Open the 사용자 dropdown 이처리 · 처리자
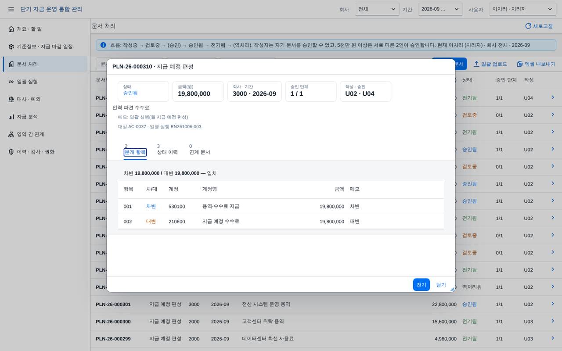562x351 pixels. pos(522,9)
